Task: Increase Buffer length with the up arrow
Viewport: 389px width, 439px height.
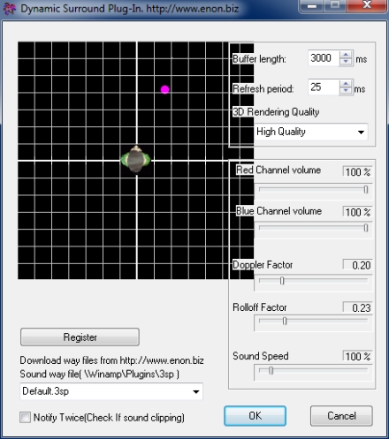Action: point(346,55)
